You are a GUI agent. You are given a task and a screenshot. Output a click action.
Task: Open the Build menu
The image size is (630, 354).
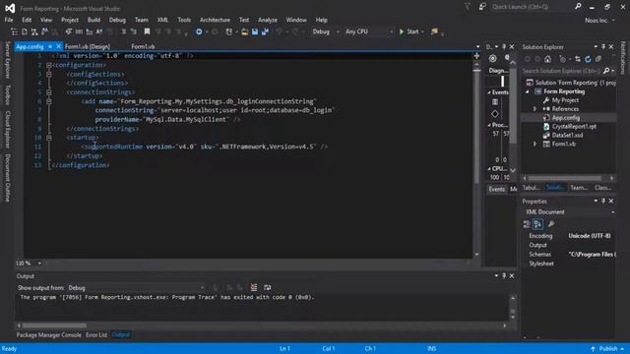(x=94, y=20)
